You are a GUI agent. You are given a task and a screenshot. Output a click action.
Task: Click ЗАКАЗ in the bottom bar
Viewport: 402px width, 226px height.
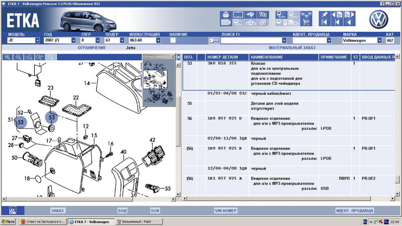[x=57, y=211]
